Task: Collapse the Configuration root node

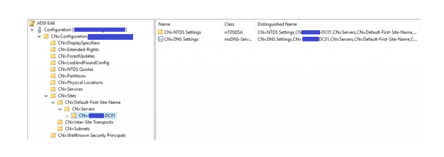Action: coord(32,30)
